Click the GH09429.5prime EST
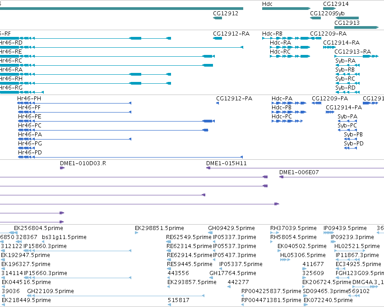Screen dimensions: 384x307 tap(210, 233)
